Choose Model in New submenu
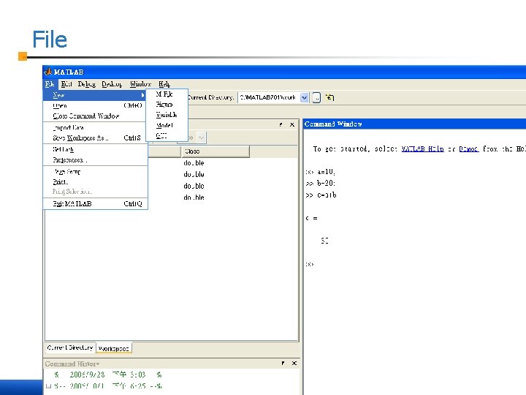Image resolution: width=526 pixels, height=395 pixels. pyautogui.click(x=167, y=125)
